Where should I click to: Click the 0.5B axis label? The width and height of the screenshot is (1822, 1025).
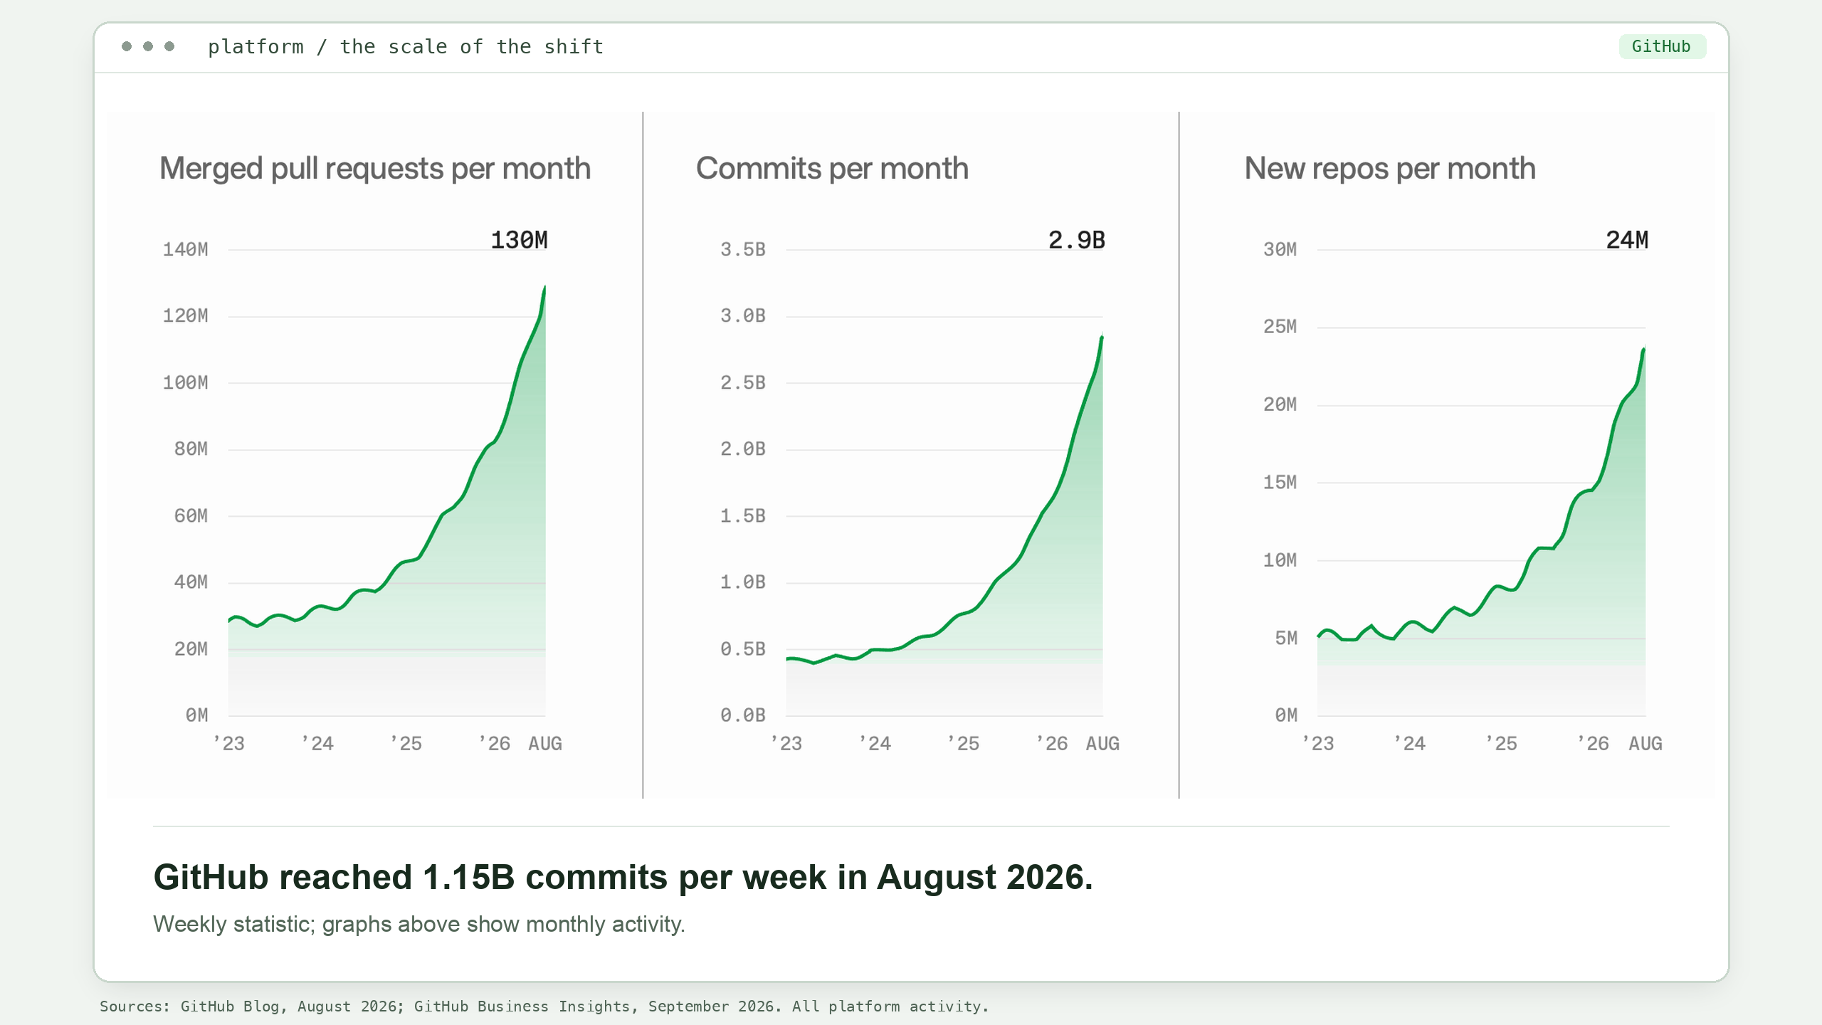click(742, 649)
